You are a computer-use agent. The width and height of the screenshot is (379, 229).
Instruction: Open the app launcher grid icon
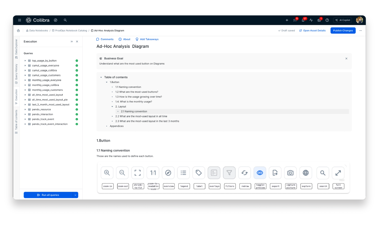click(x=19, y=20)
